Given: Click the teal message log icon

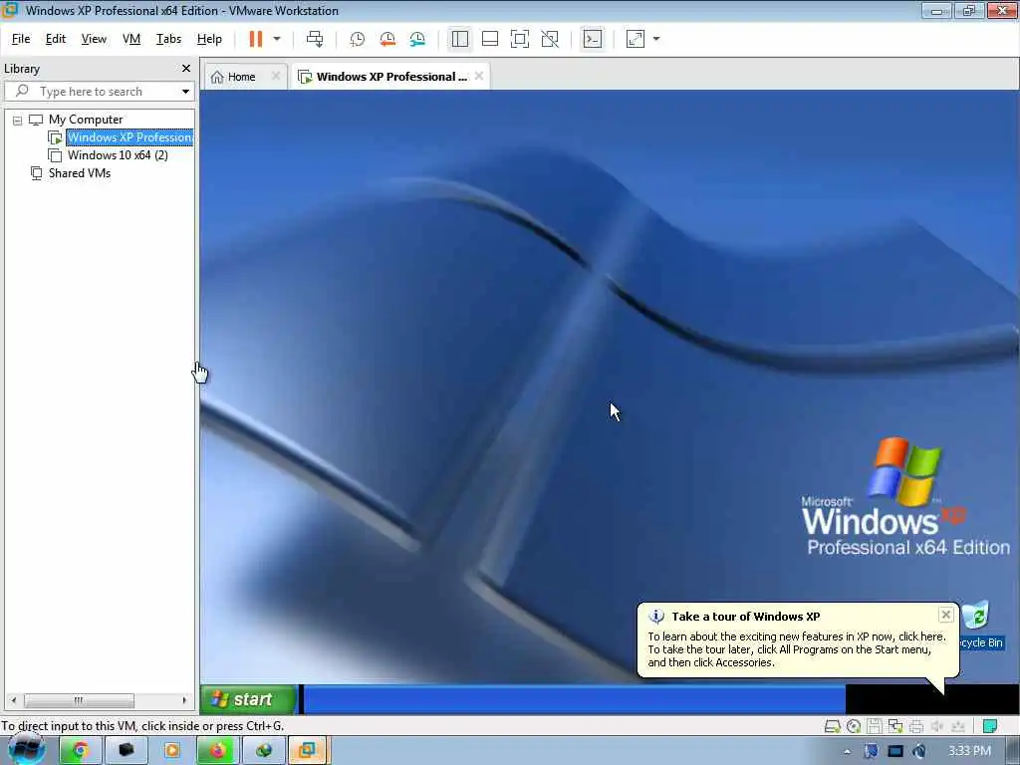Looking at the screenshot, I should click(990, 726).
